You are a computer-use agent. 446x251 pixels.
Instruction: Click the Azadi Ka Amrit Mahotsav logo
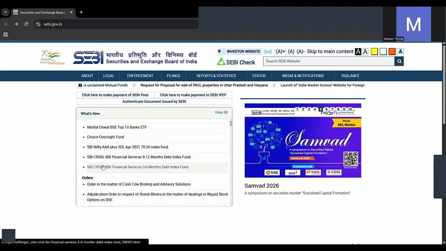pos(53,58)
